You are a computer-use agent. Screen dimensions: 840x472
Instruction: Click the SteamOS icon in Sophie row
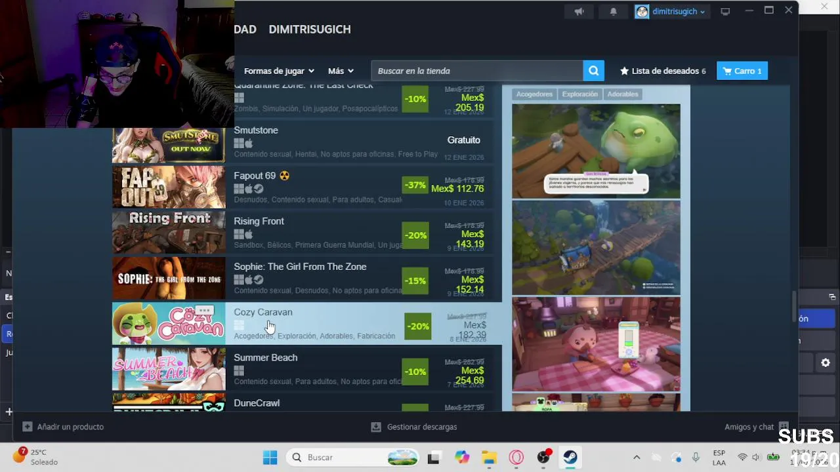tap(259, 280)
